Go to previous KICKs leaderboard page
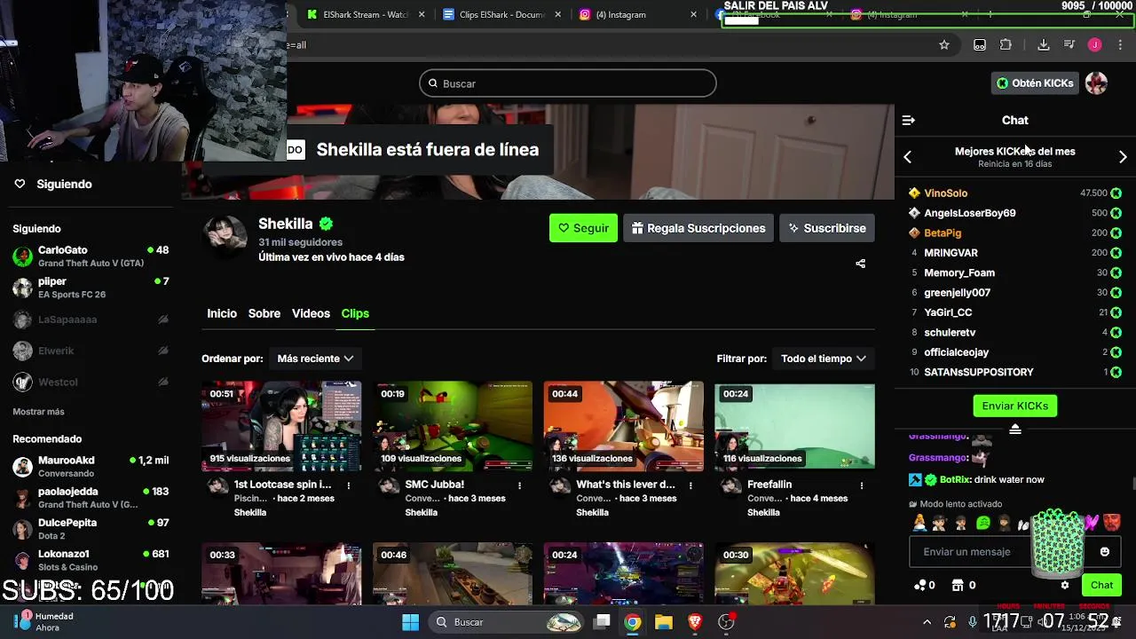Screen dimensions: 1136x639 (x=907, y=157)
